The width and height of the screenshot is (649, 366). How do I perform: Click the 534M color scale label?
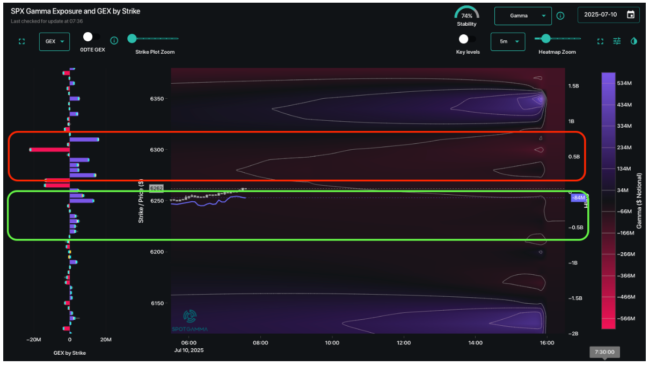625,83
